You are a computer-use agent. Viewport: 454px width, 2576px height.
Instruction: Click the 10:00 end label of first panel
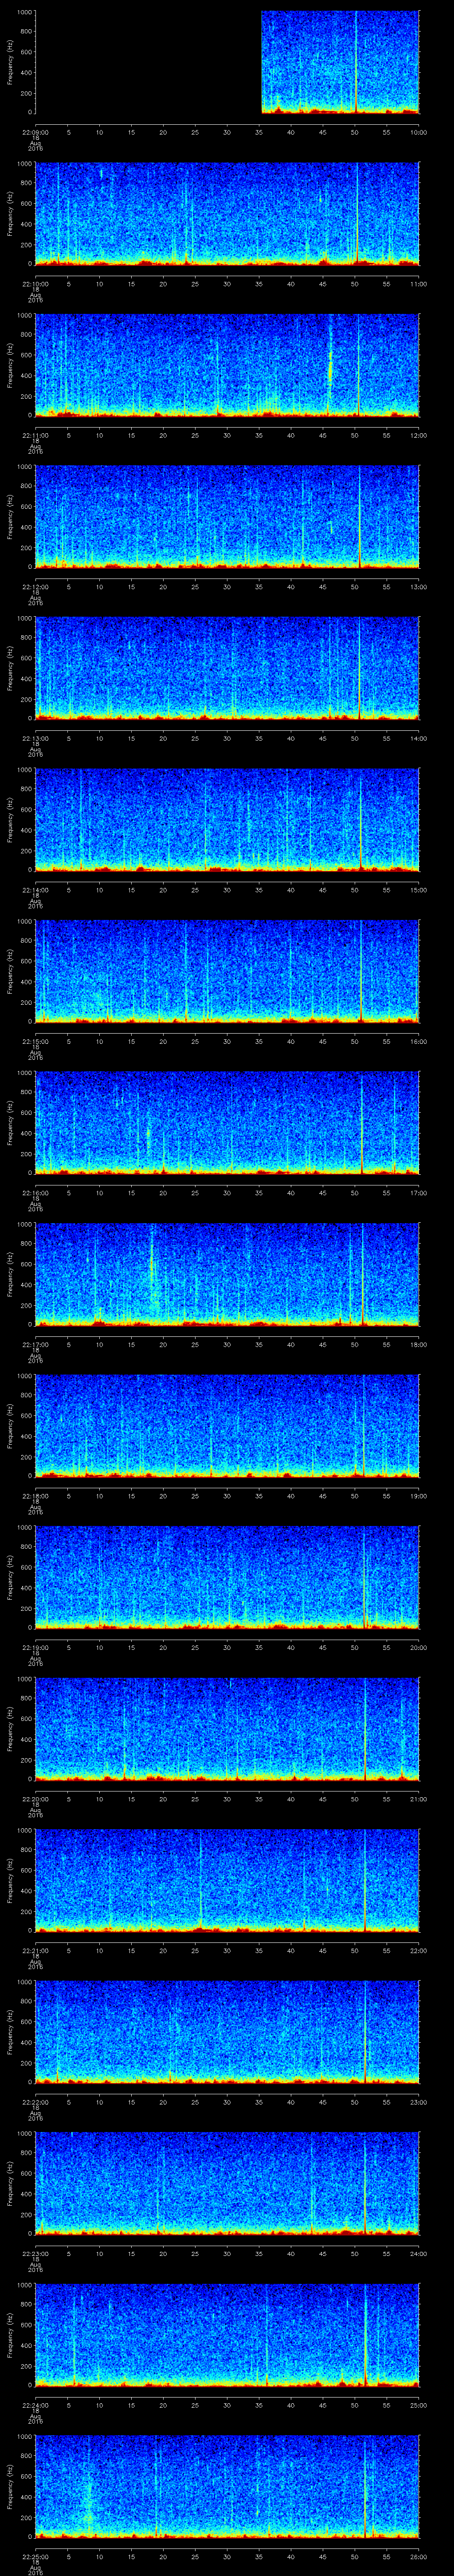click(x=418, y=132)
